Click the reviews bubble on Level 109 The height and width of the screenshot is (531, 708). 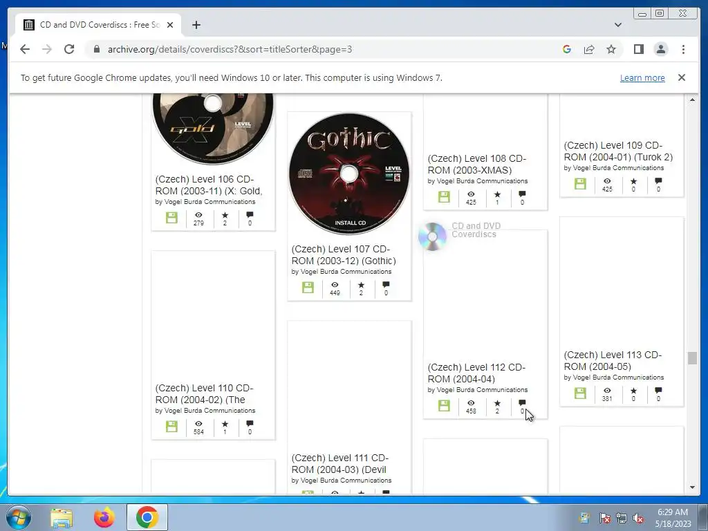[x=658, y=181]
